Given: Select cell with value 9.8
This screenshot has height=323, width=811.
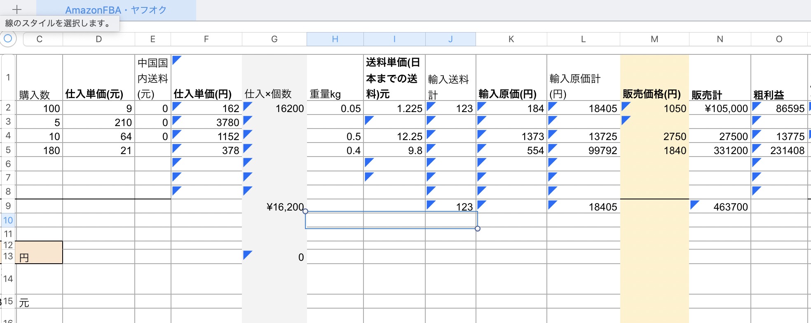Looking at the screenshot, I should (394, 150).
